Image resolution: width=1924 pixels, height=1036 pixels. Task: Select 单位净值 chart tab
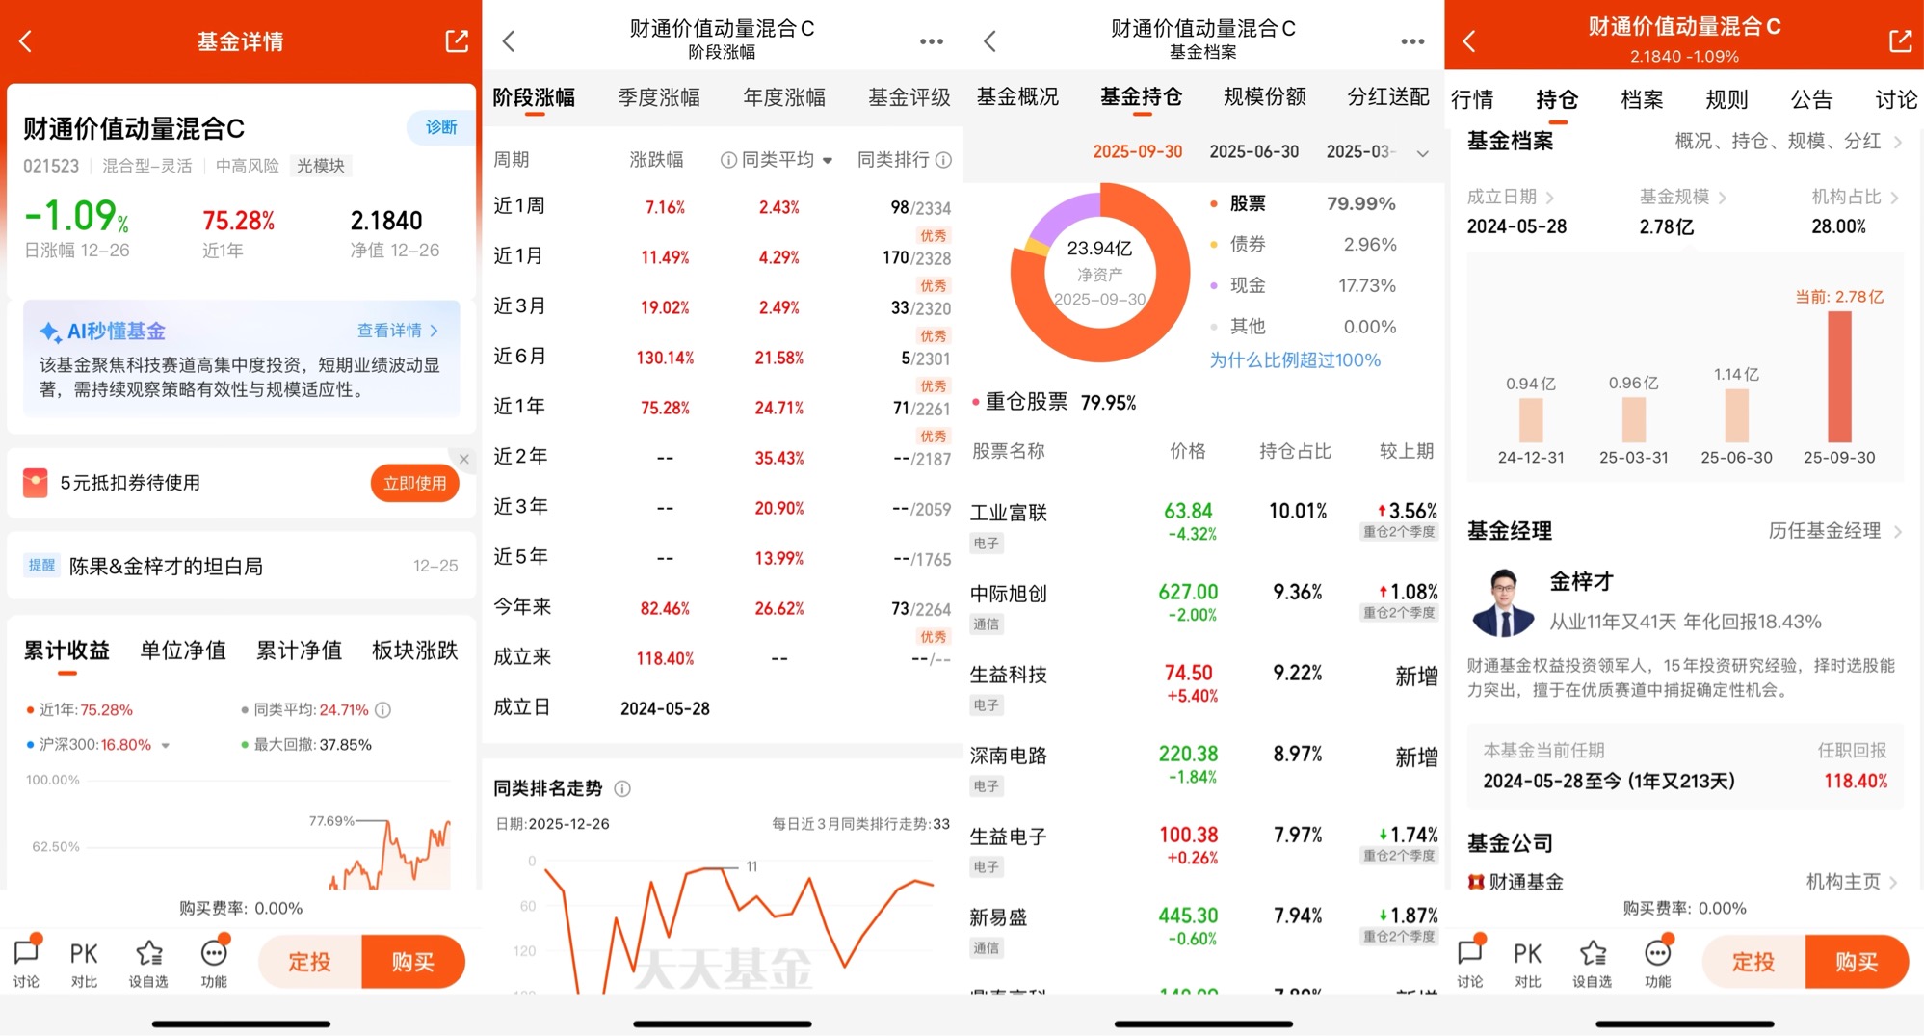click(x=183, y=651)
